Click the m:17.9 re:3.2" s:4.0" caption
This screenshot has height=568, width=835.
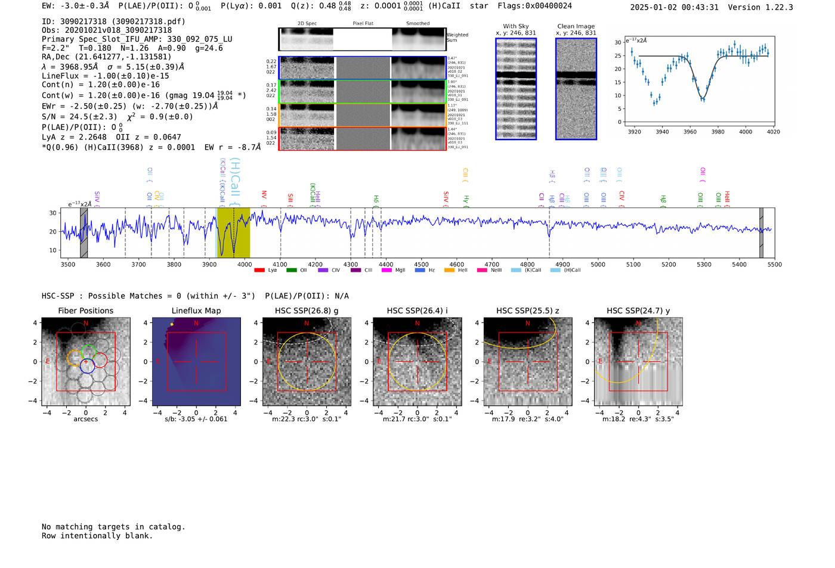[528, 419]
